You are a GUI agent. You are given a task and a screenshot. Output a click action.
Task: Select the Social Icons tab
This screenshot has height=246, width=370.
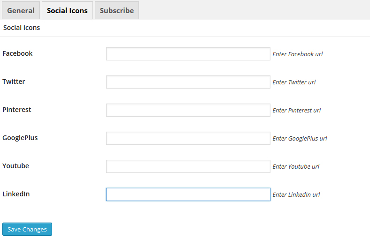pos(67,10)
